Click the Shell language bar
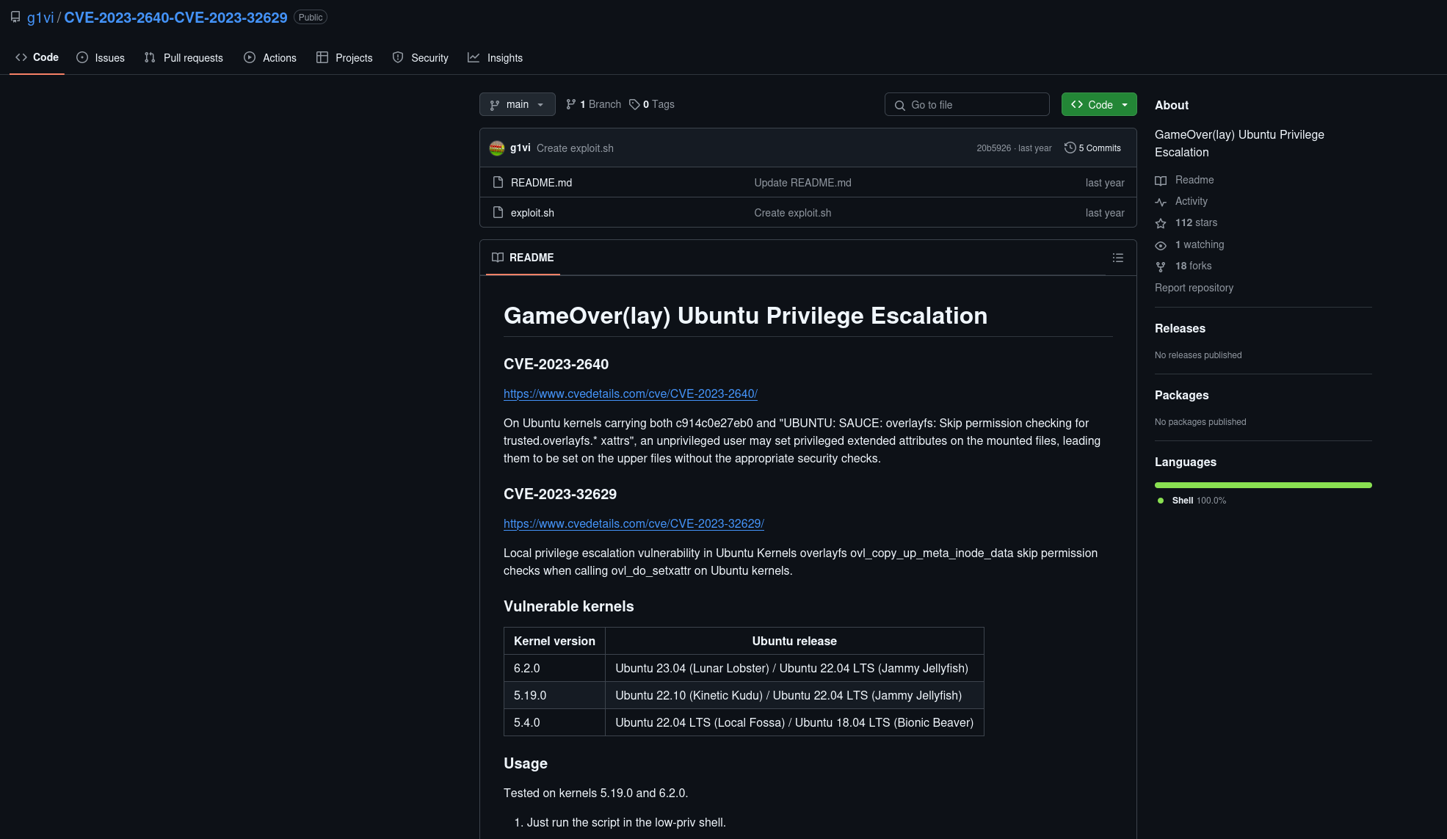This screenshot has height=839, width=1447. click(x=1263, y=485)
